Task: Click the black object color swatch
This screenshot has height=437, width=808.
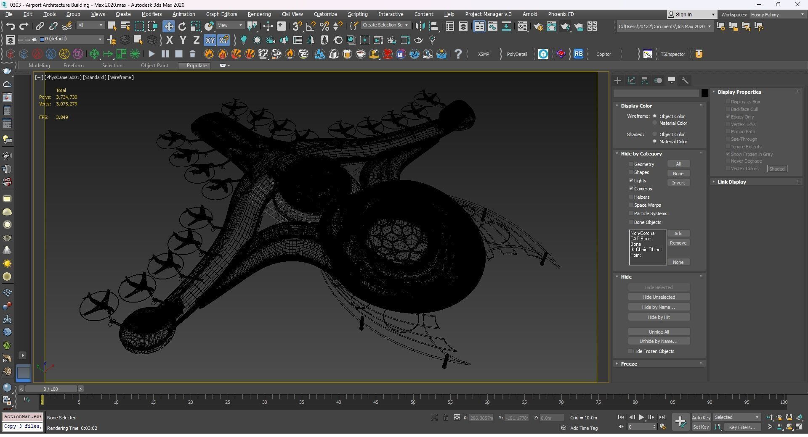Action: click(x=704, y=93)
